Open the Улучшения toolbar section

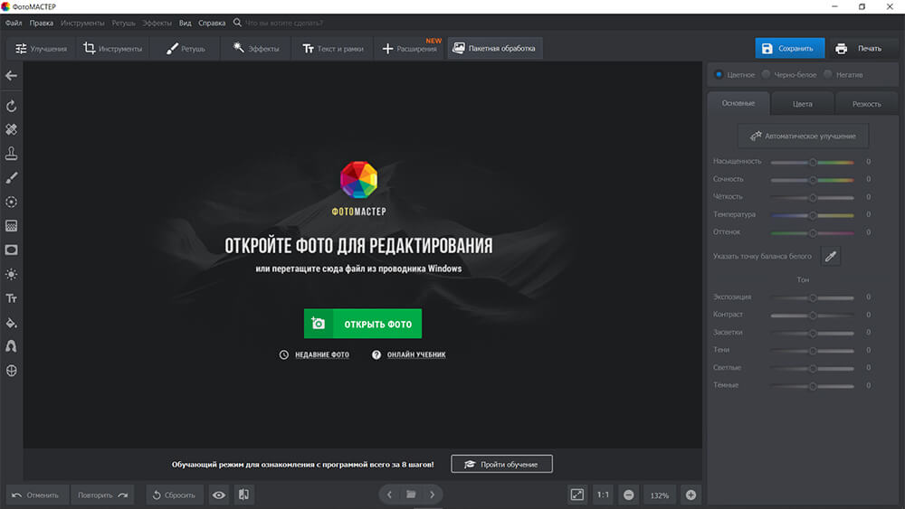coord(41,49)
